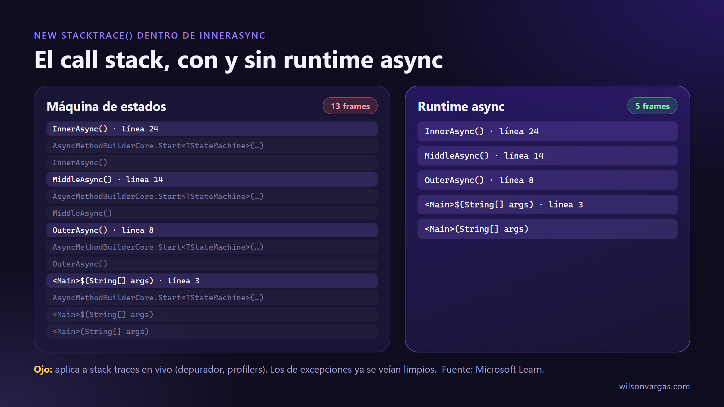Select the 'Runtime async' heading
The width and height of the screenshot is (724, 407).
[461, 106]
